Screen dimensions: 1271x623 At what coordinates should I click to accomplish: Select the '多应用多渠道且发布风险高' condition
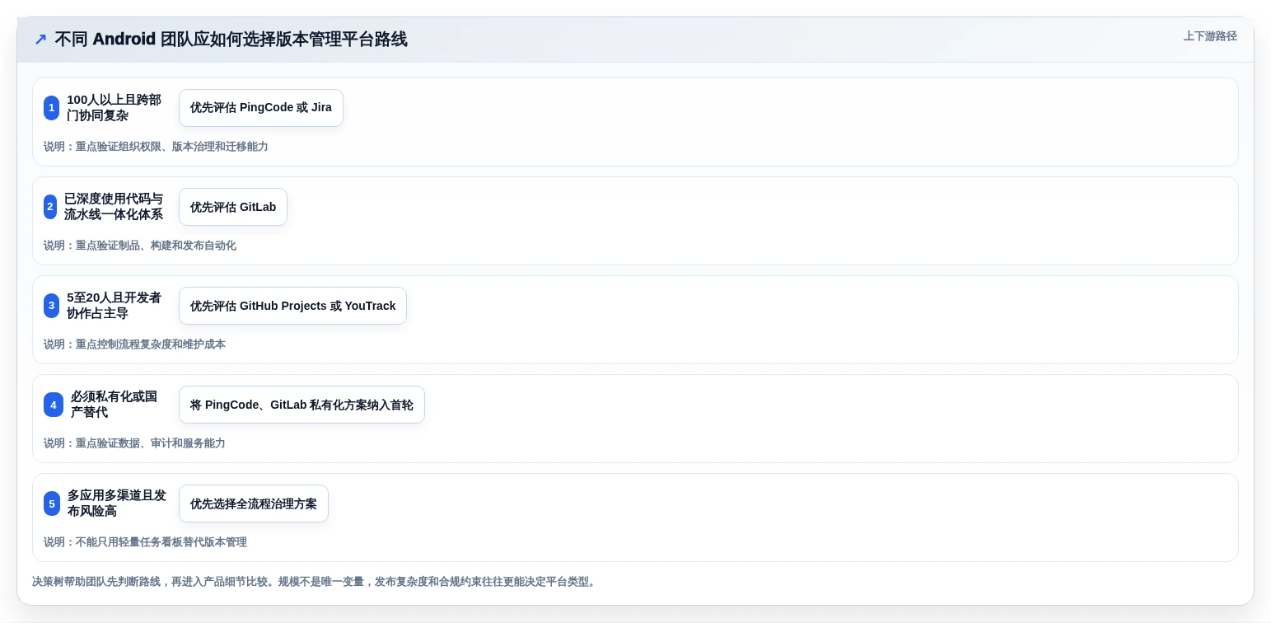(117, 504)
